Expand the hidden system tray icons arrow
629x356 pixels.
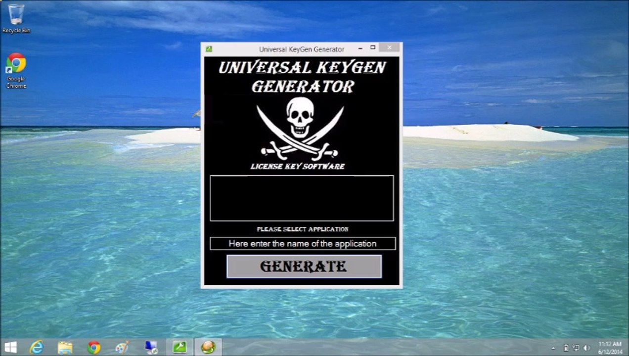553,348
